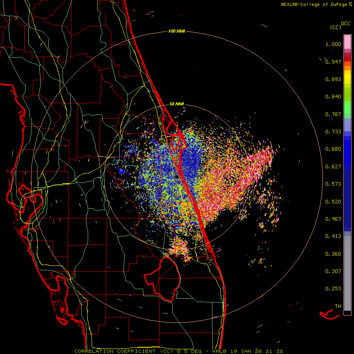Click the KMLB station identifier in caption
354x354 pixels.
pos(220,351)
